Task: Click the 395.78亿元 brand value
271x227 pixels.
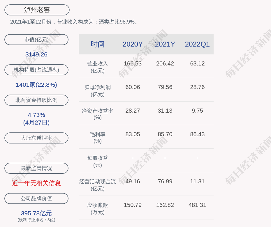Action: pos(36,213)
